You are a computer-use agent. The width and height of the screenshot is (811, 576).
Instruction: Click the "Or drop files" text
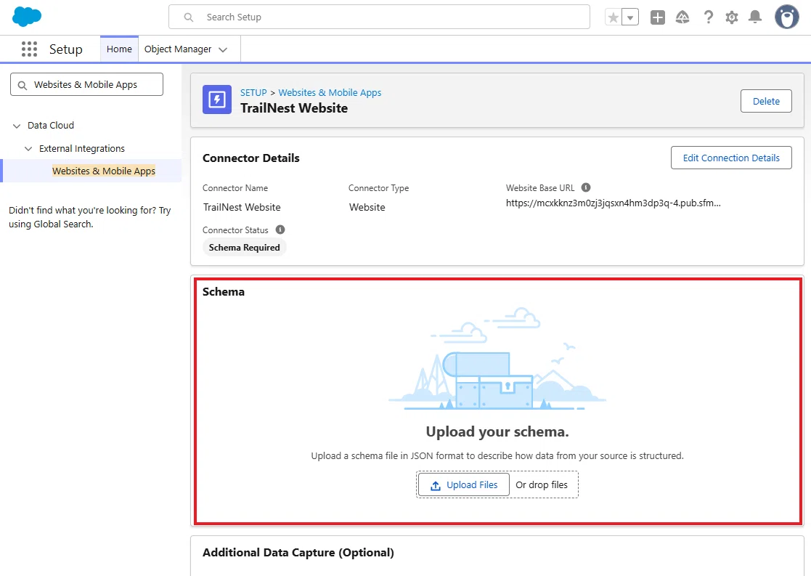point(542,485)
